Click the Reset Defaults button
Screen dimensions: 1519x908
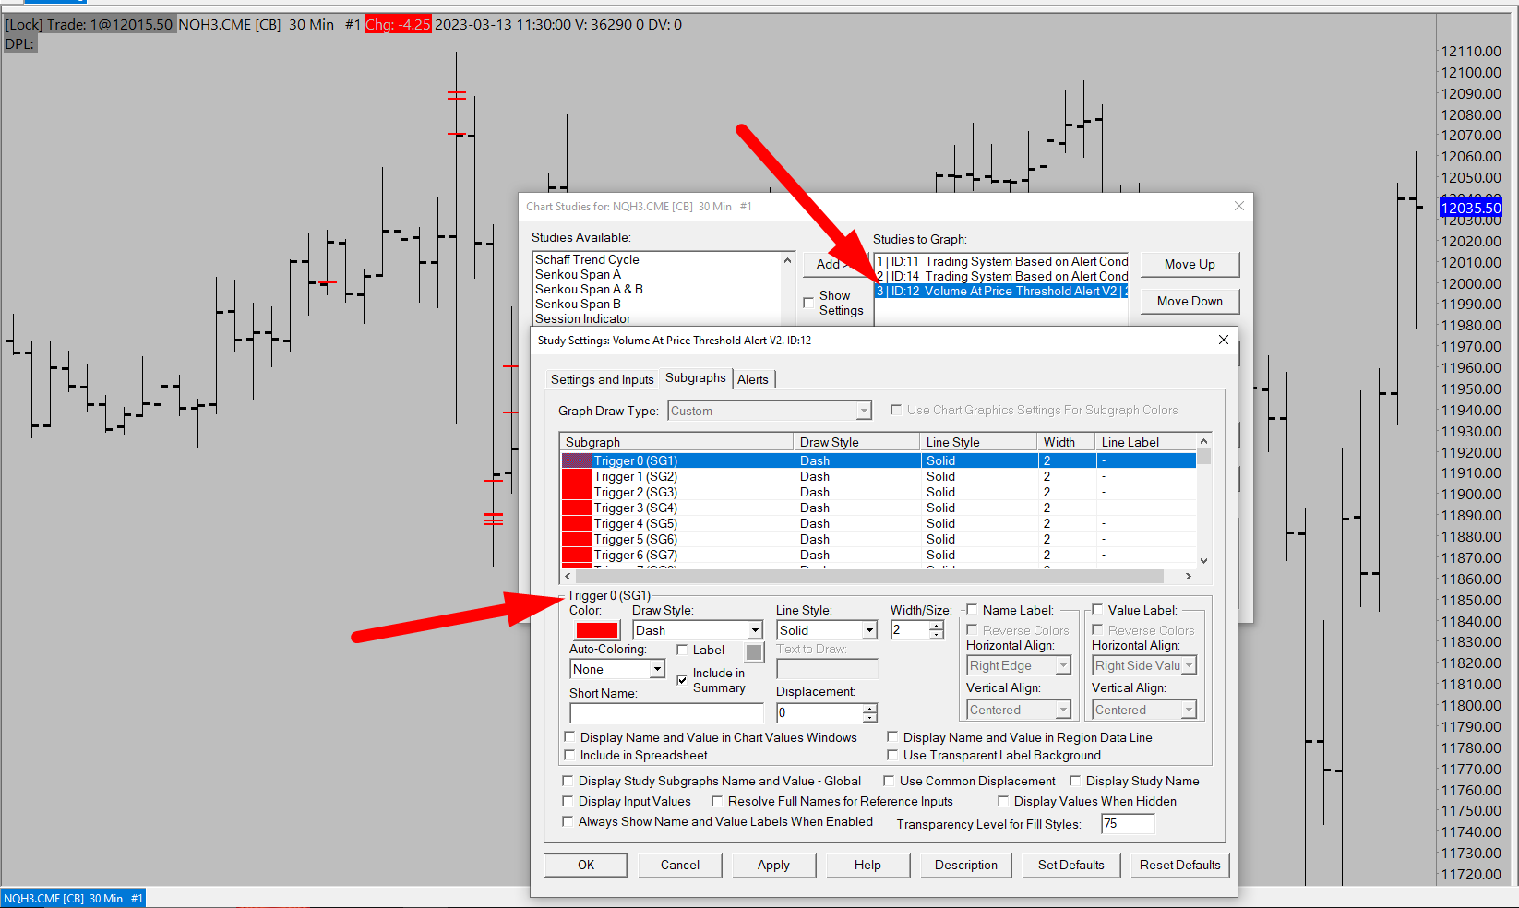(1179, 866)
